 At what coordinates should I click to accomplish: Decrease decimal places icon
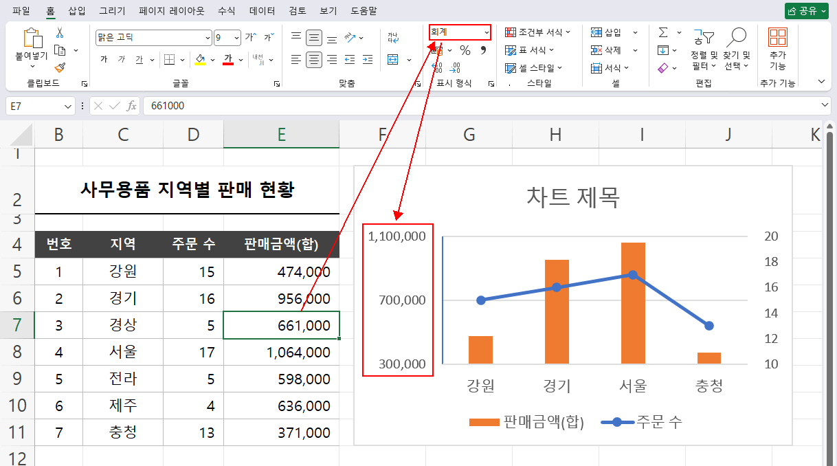pyautogui.click(x=456, y=68)
